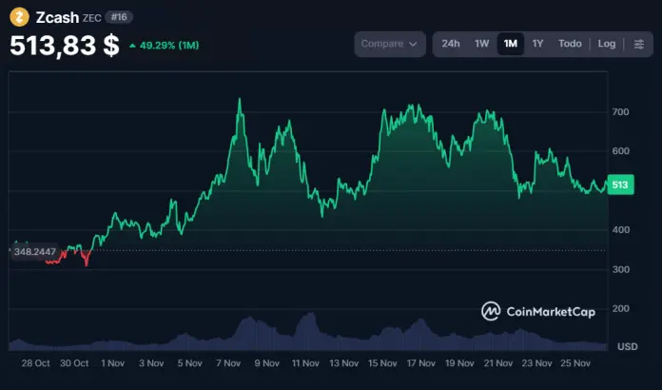The height and width of the screenshot is (390, 662).
Task: Open the chart settings sliders icon
Action: pos(639,44)
